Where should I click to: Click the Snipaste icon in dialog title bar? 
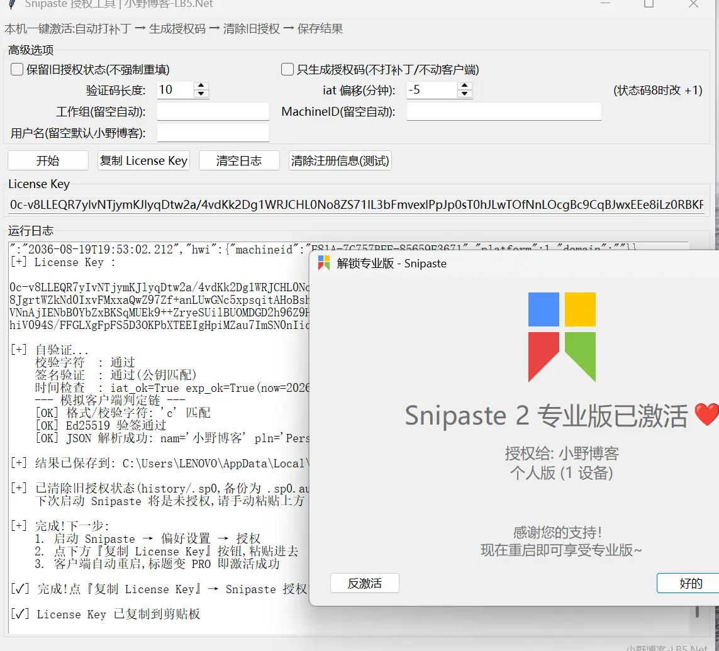tap(324, 263)
